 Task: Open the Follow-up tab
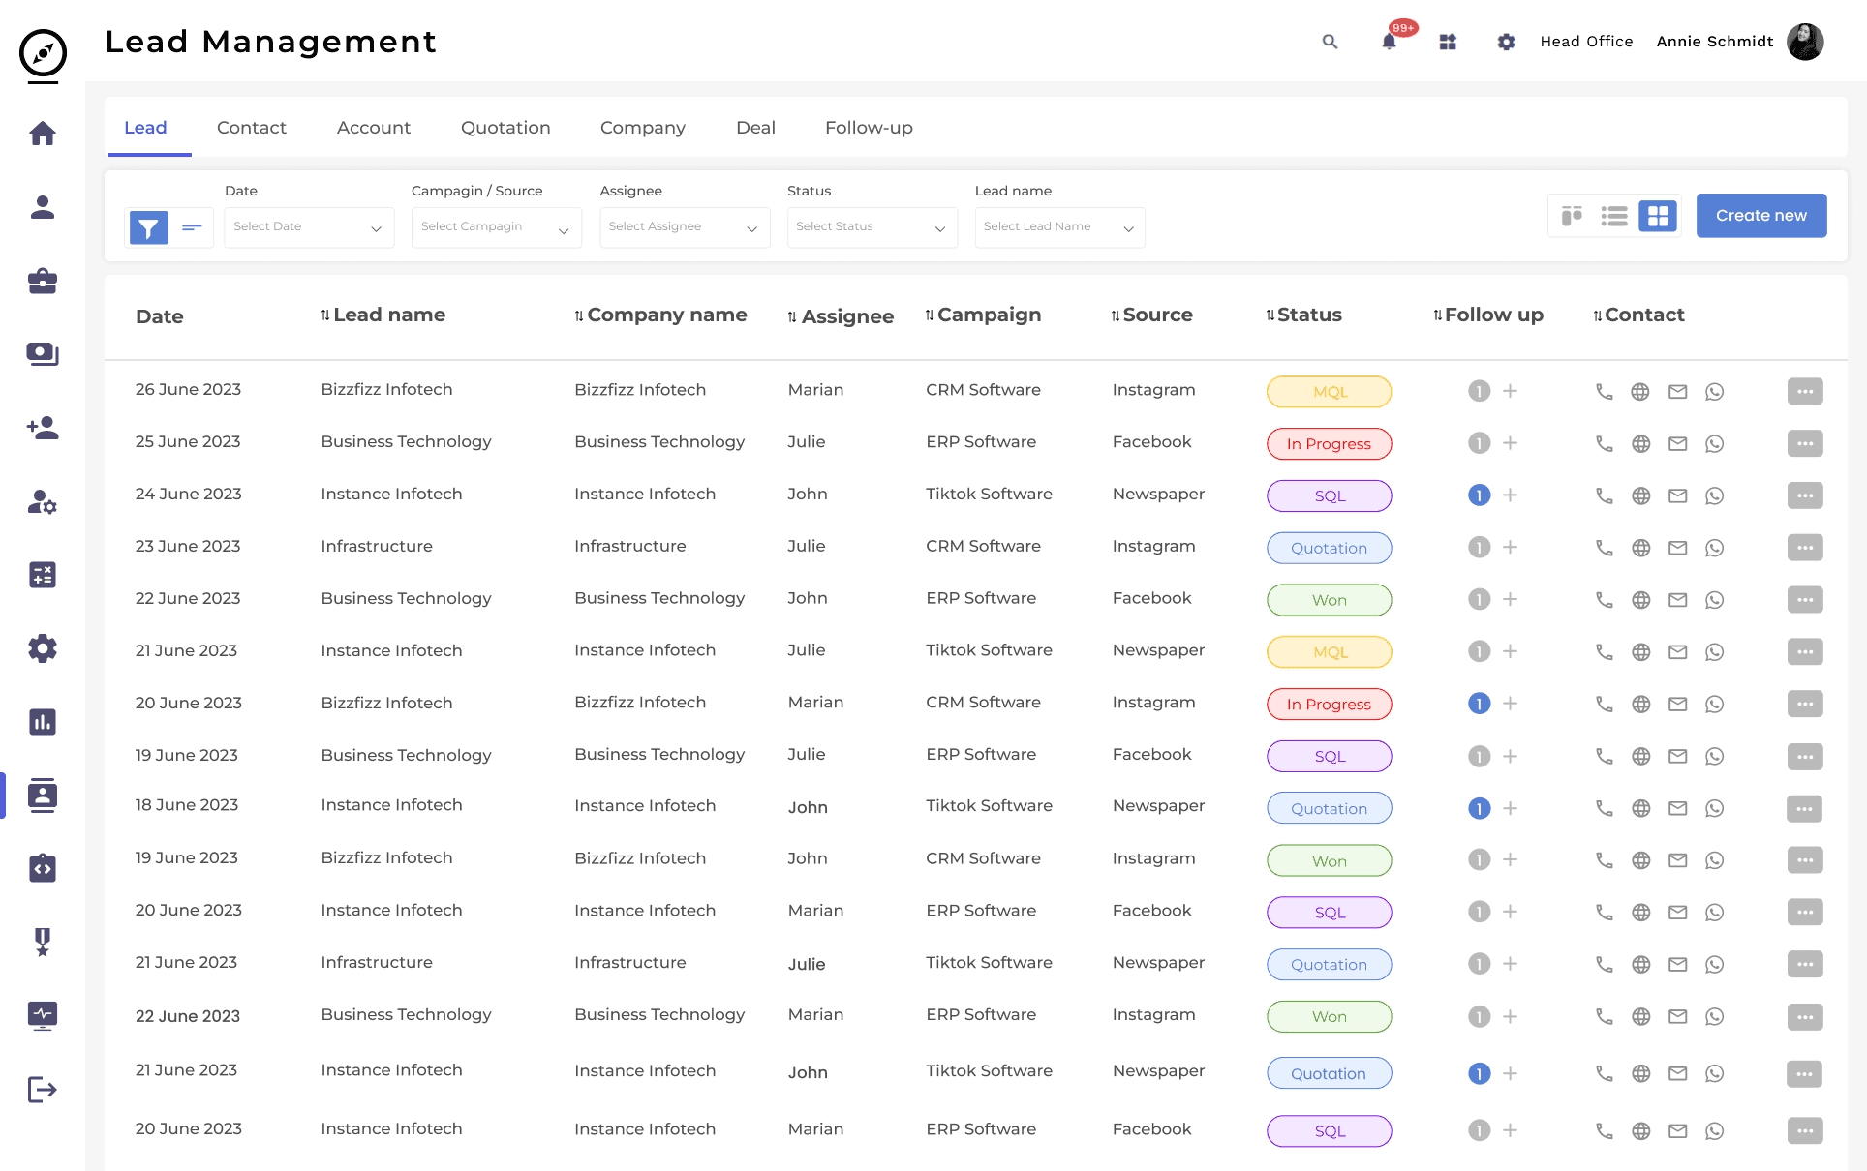pos(869,128)
